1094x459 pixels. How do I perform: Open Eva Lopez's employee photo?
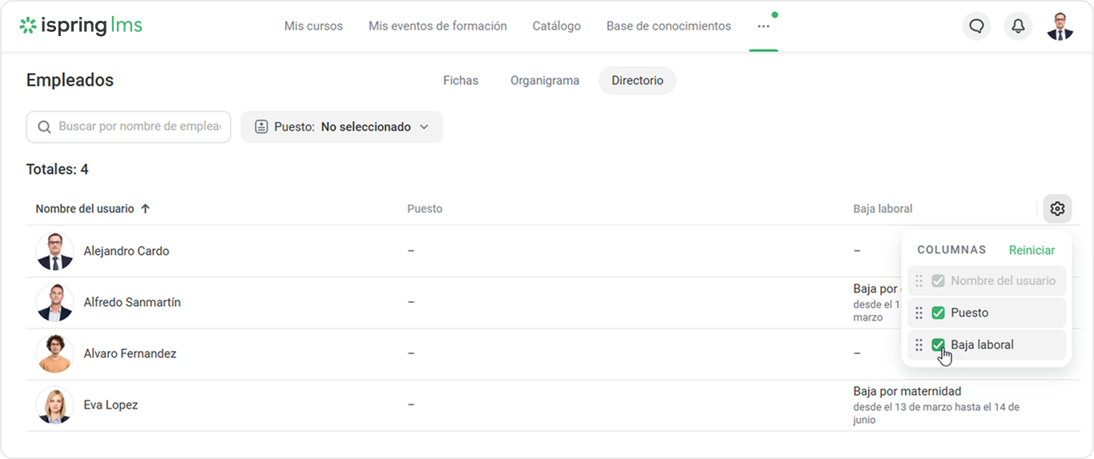[54, 405]
